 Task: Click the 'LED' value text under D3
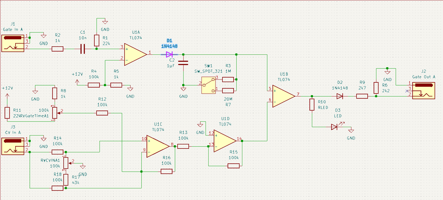(338, 116)
